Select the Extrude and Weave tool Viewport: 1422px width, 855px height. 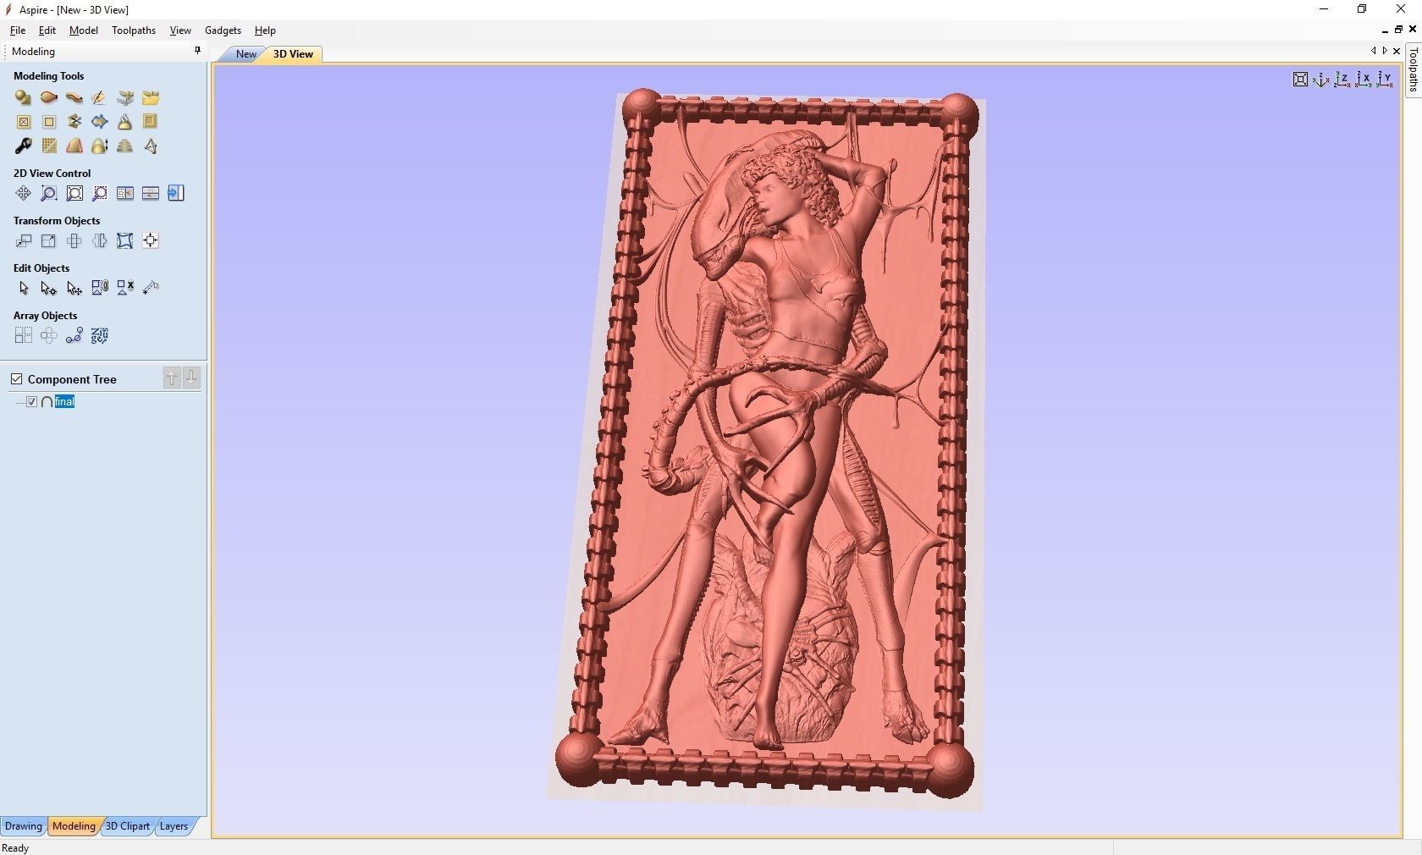pyautogui.click(x=74, y=98)
